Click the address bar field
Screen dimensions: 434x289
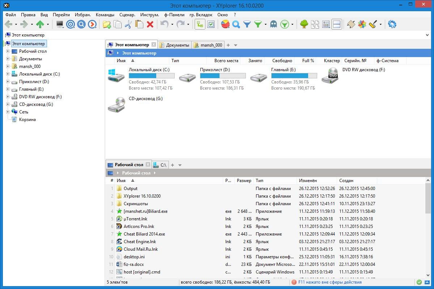click(x=217, y=35)
